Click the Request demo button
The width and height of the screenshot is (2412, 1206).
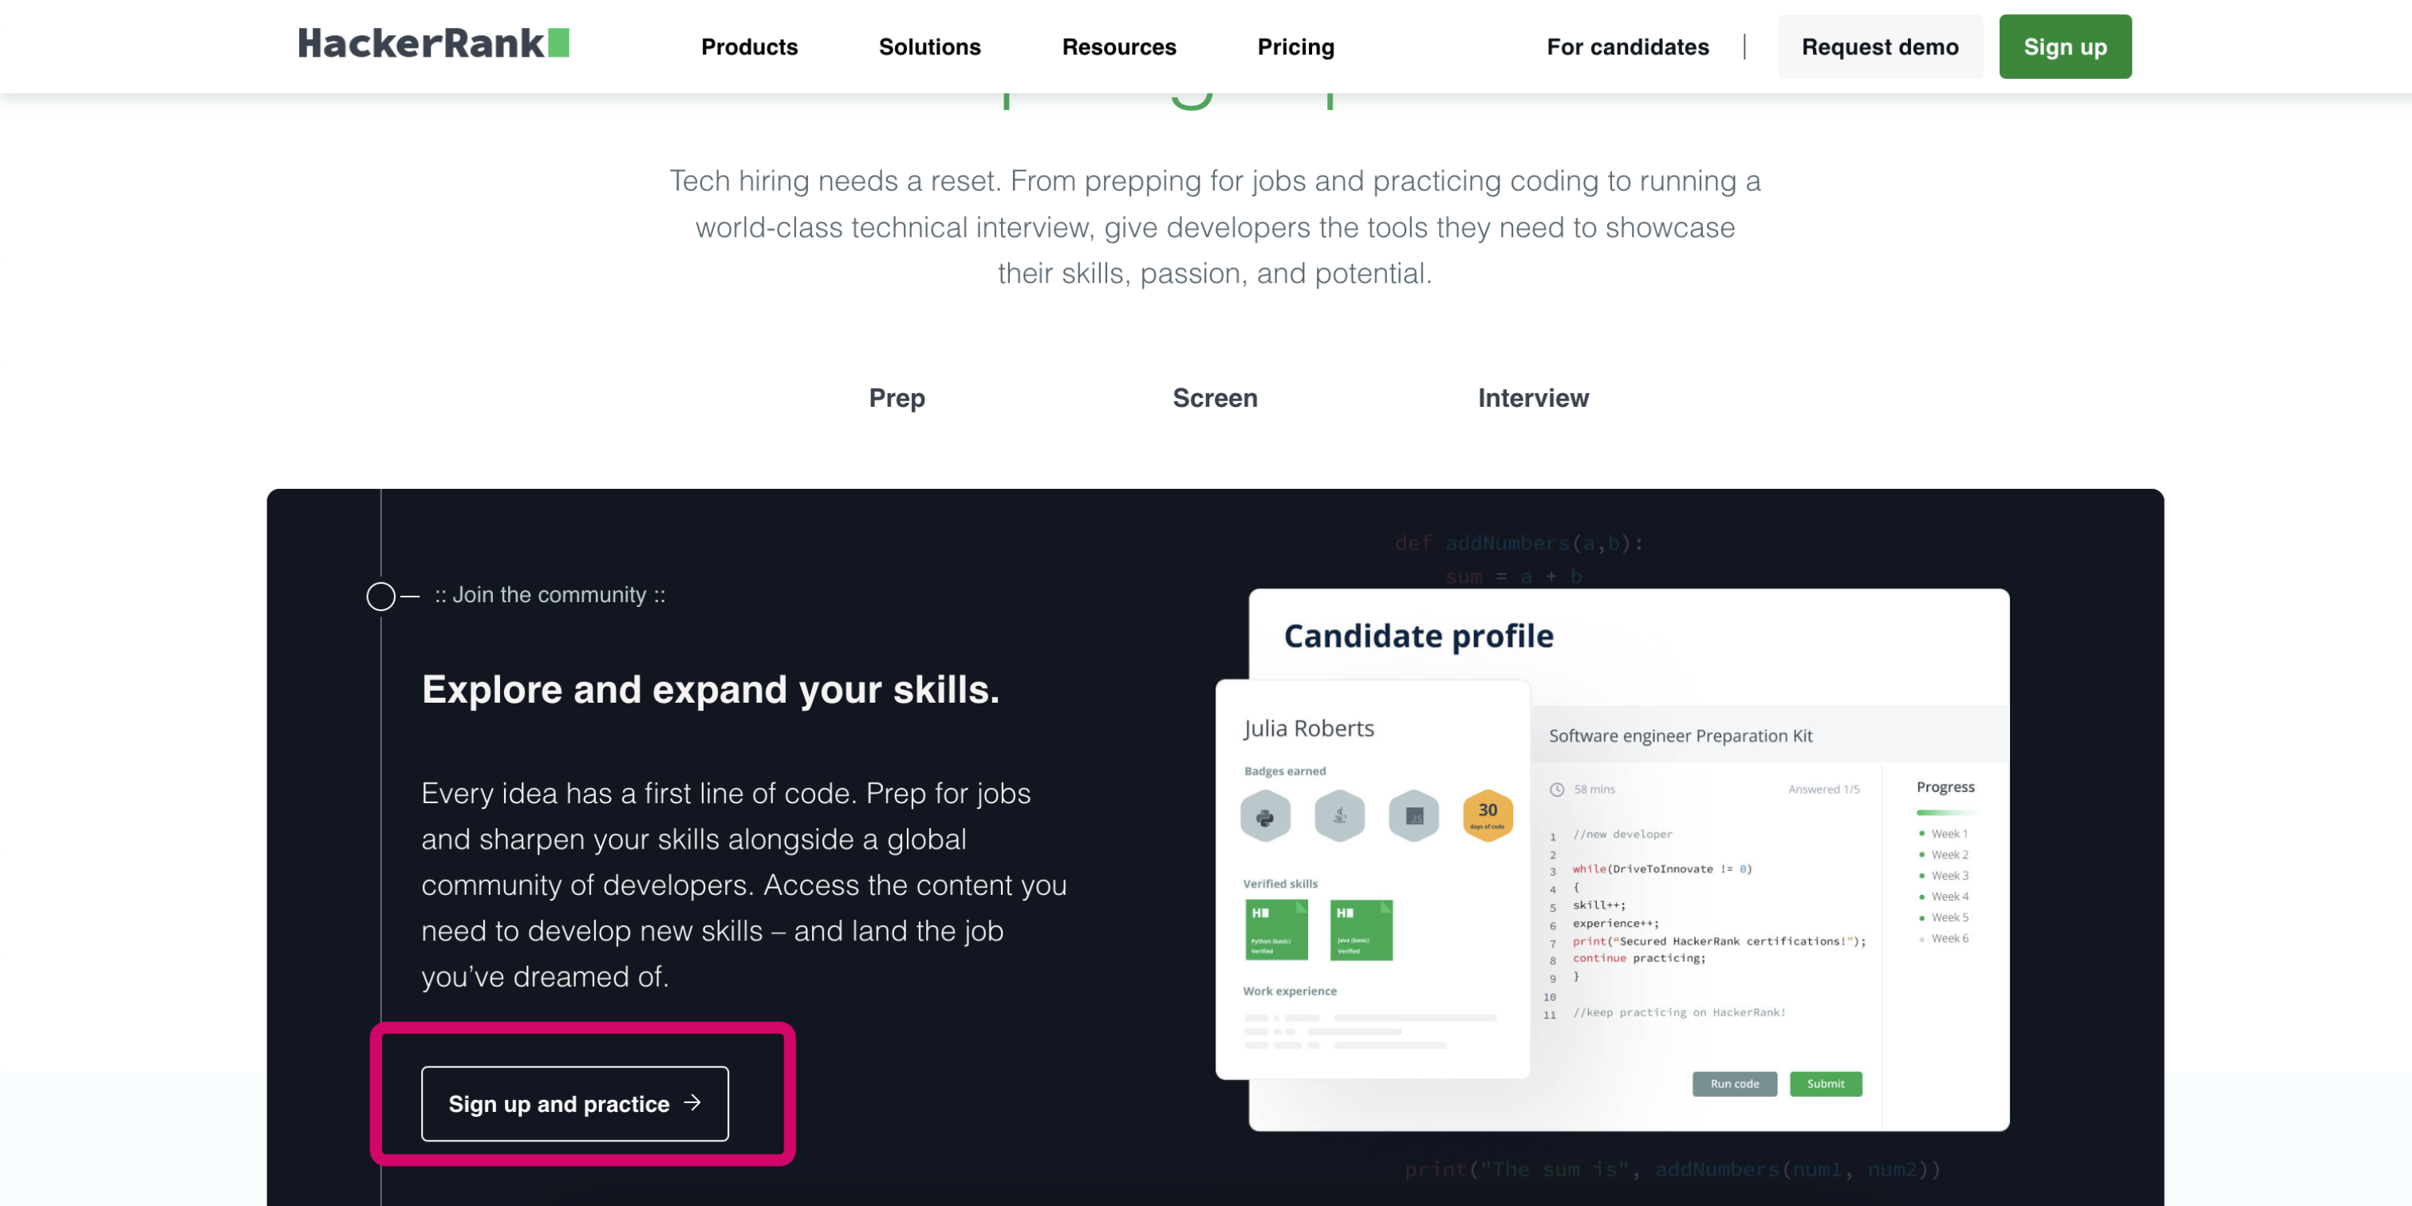pos(1879,47)
